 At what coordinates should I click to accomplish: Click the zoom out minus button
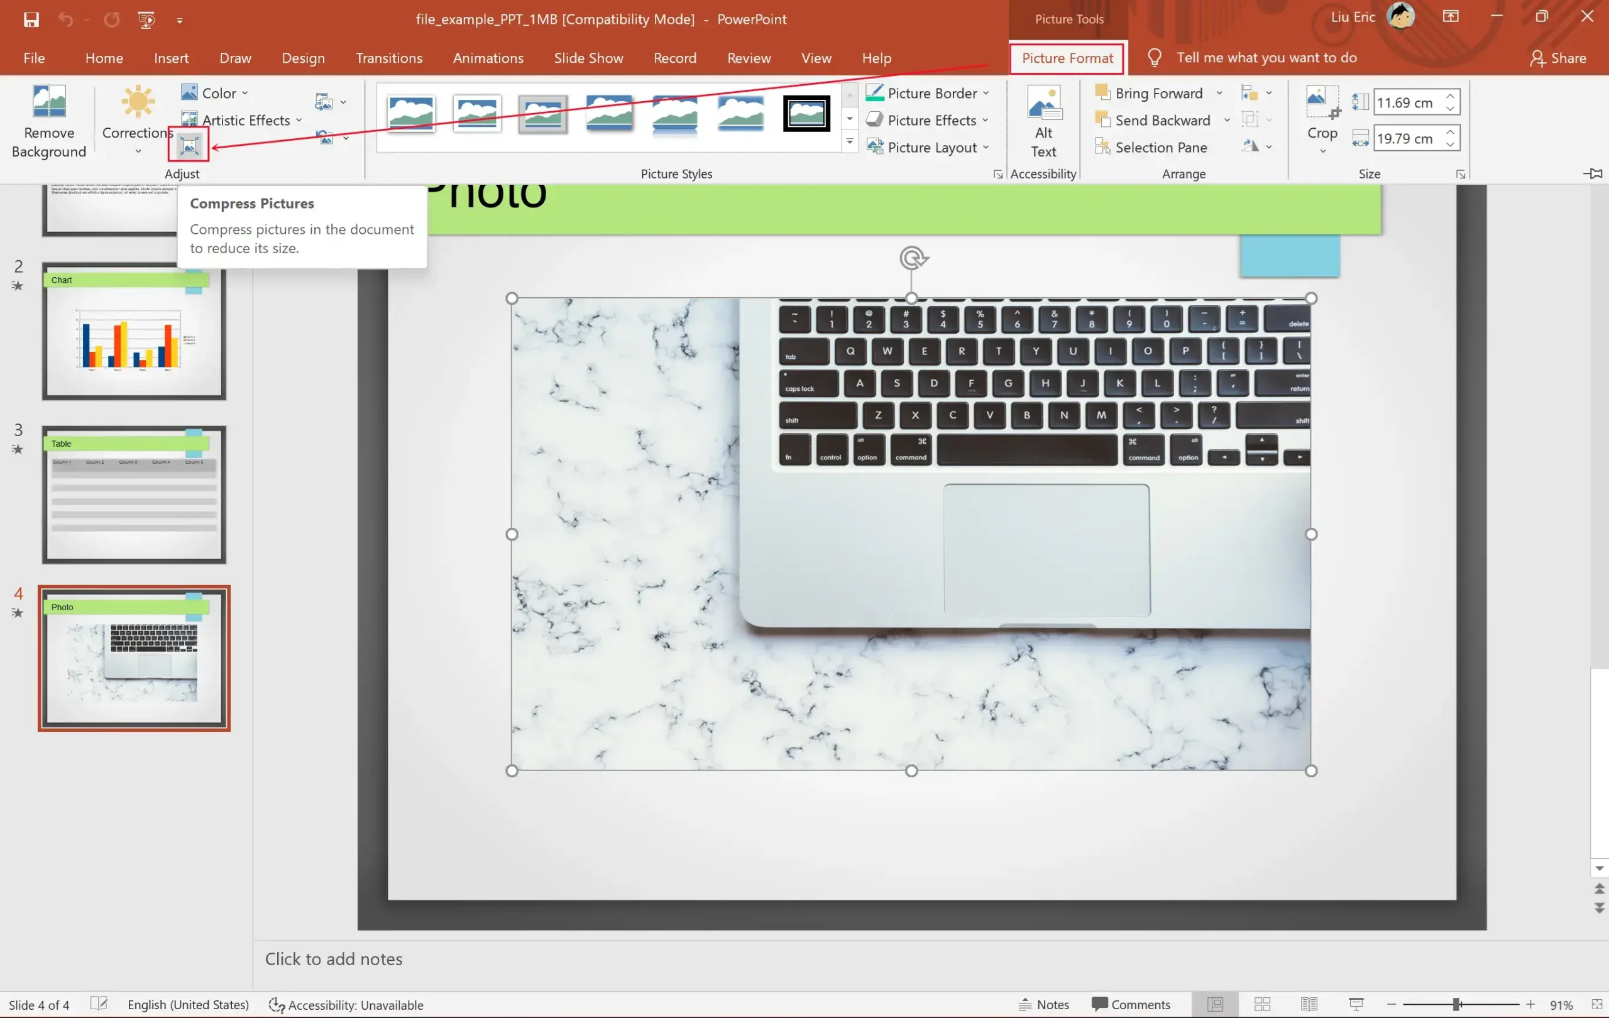(1391, 1004)
